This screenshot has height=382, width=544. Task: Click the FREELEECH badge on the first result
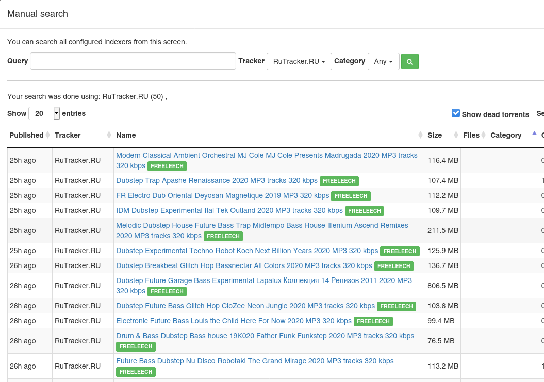[167, 166]
